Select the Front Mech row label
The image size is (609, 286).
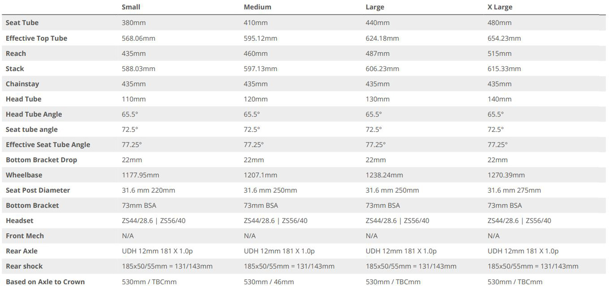(25, 236)
